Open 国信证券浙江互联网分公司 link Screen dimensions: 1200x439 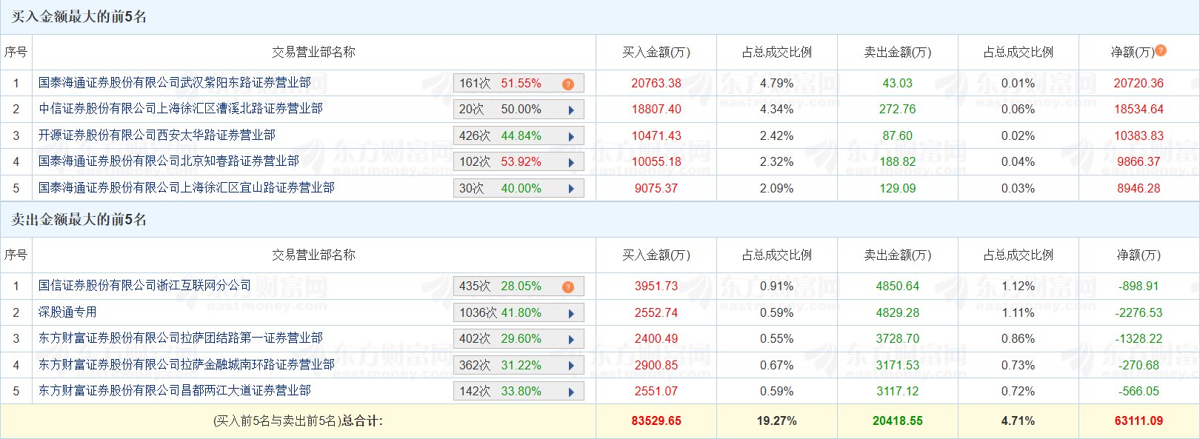[x=144, y=285]
